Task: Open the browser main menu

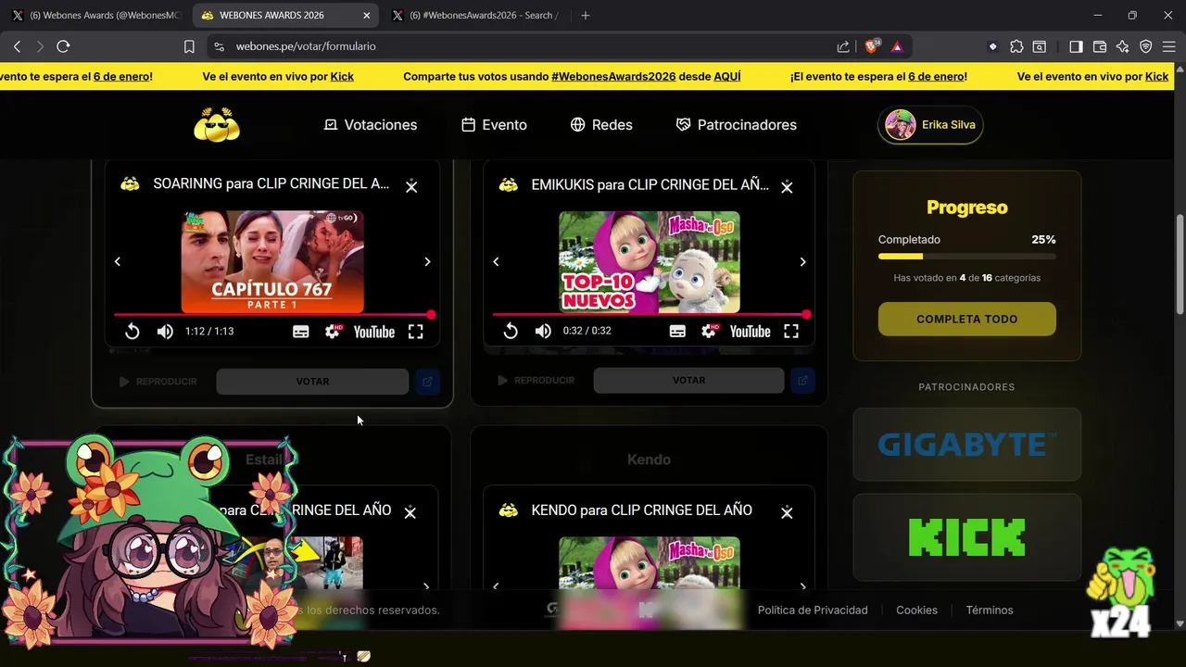Action: [1169, 46]
